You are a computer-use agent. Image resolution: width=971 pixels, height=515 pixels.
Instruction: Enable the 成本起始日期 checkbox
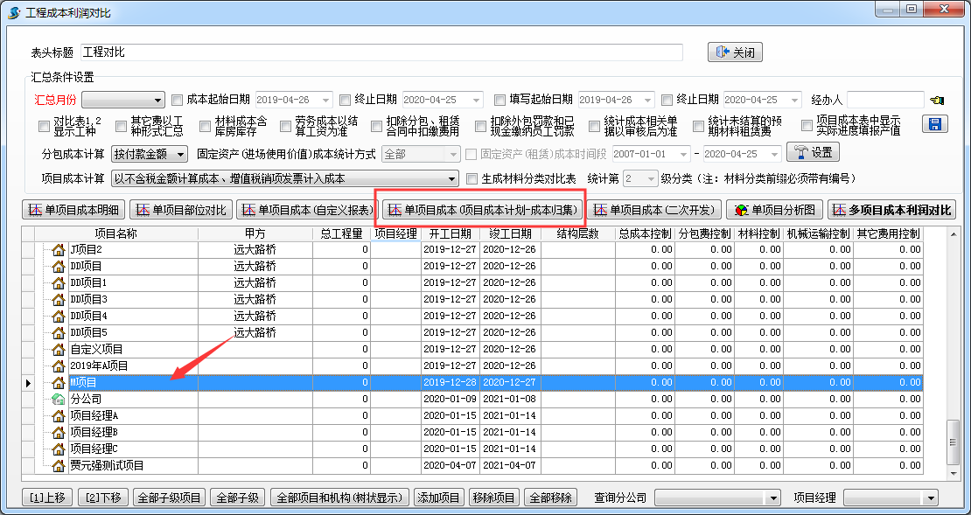(x=178, y=100)
